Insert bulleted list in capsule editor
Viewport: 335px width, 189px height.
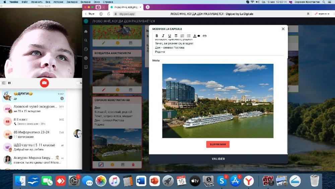click(x=189, y=36)
